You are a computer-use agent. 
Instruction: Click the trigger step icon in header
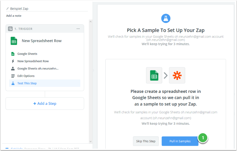pyautogui.click(x=10, y=29)
